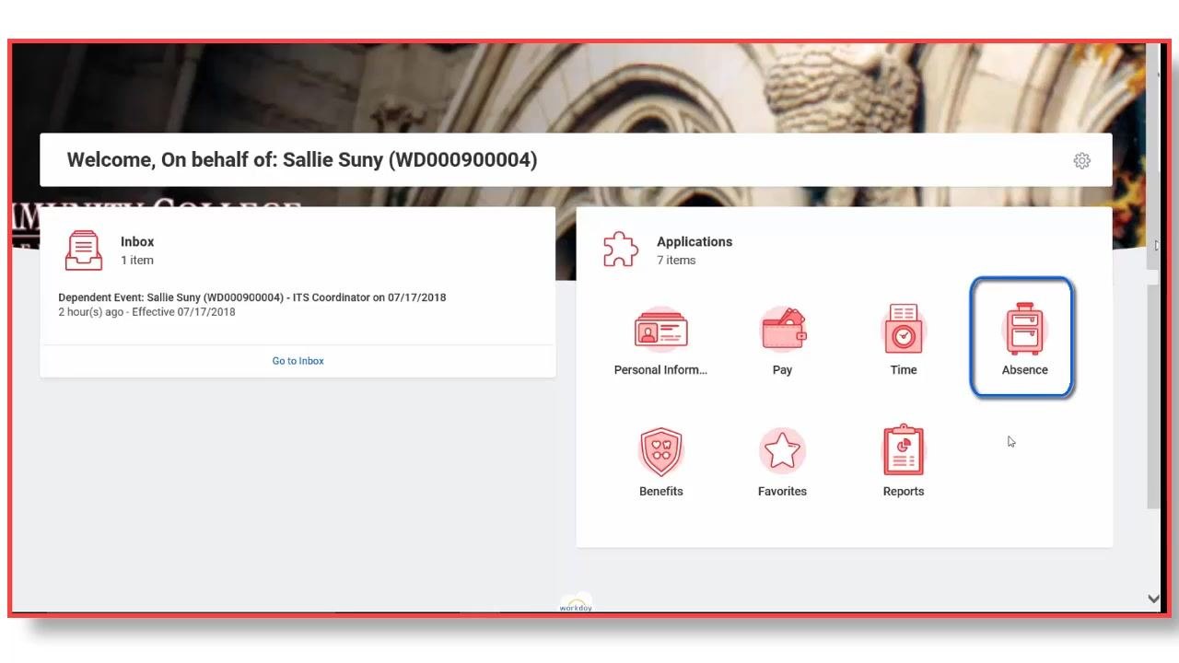The image size is (1179, 663).
Task: Click the Applications heading
Action: (x=695, y=241)
